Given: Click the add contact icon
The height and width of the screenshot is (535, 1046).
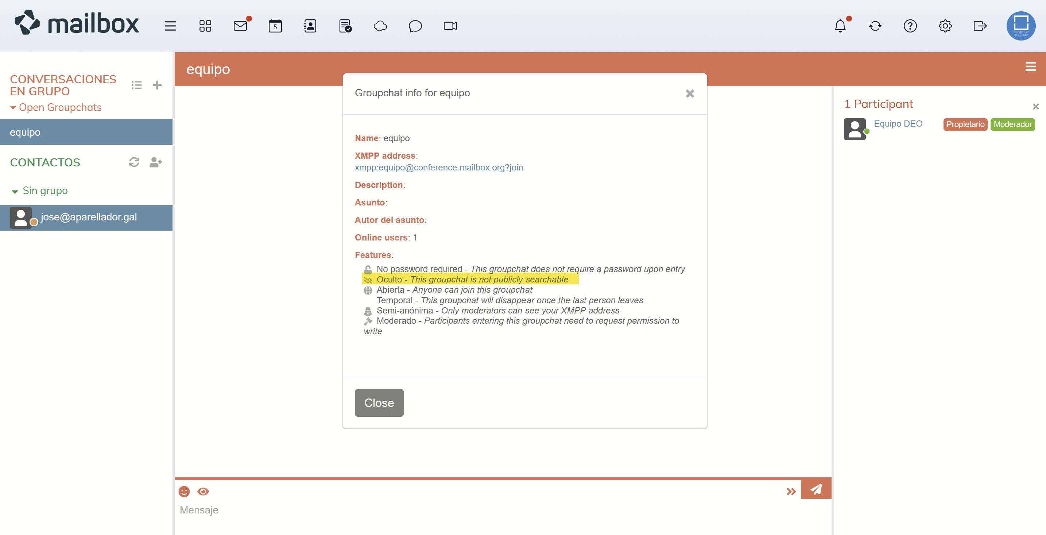Looking at the screenshot, I should 155,162.
